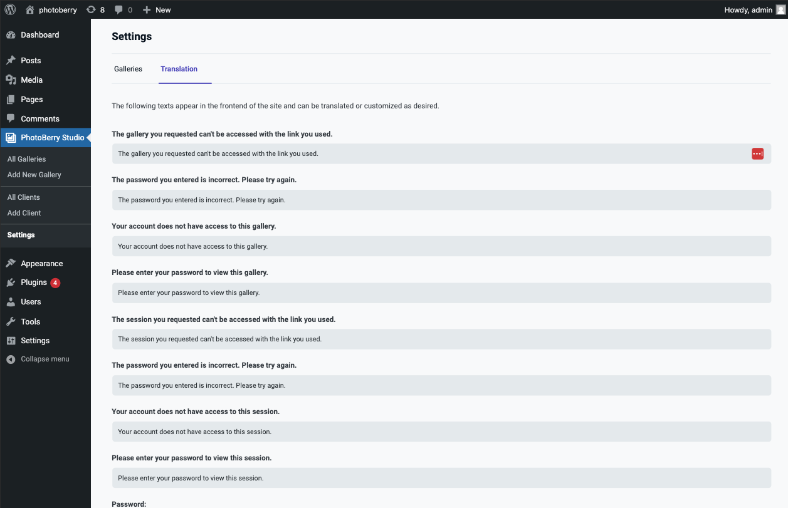This screenshot has height=508, width=788.
Task: Open Dashboard from the sidebar
Action: [x=39, y=35]
